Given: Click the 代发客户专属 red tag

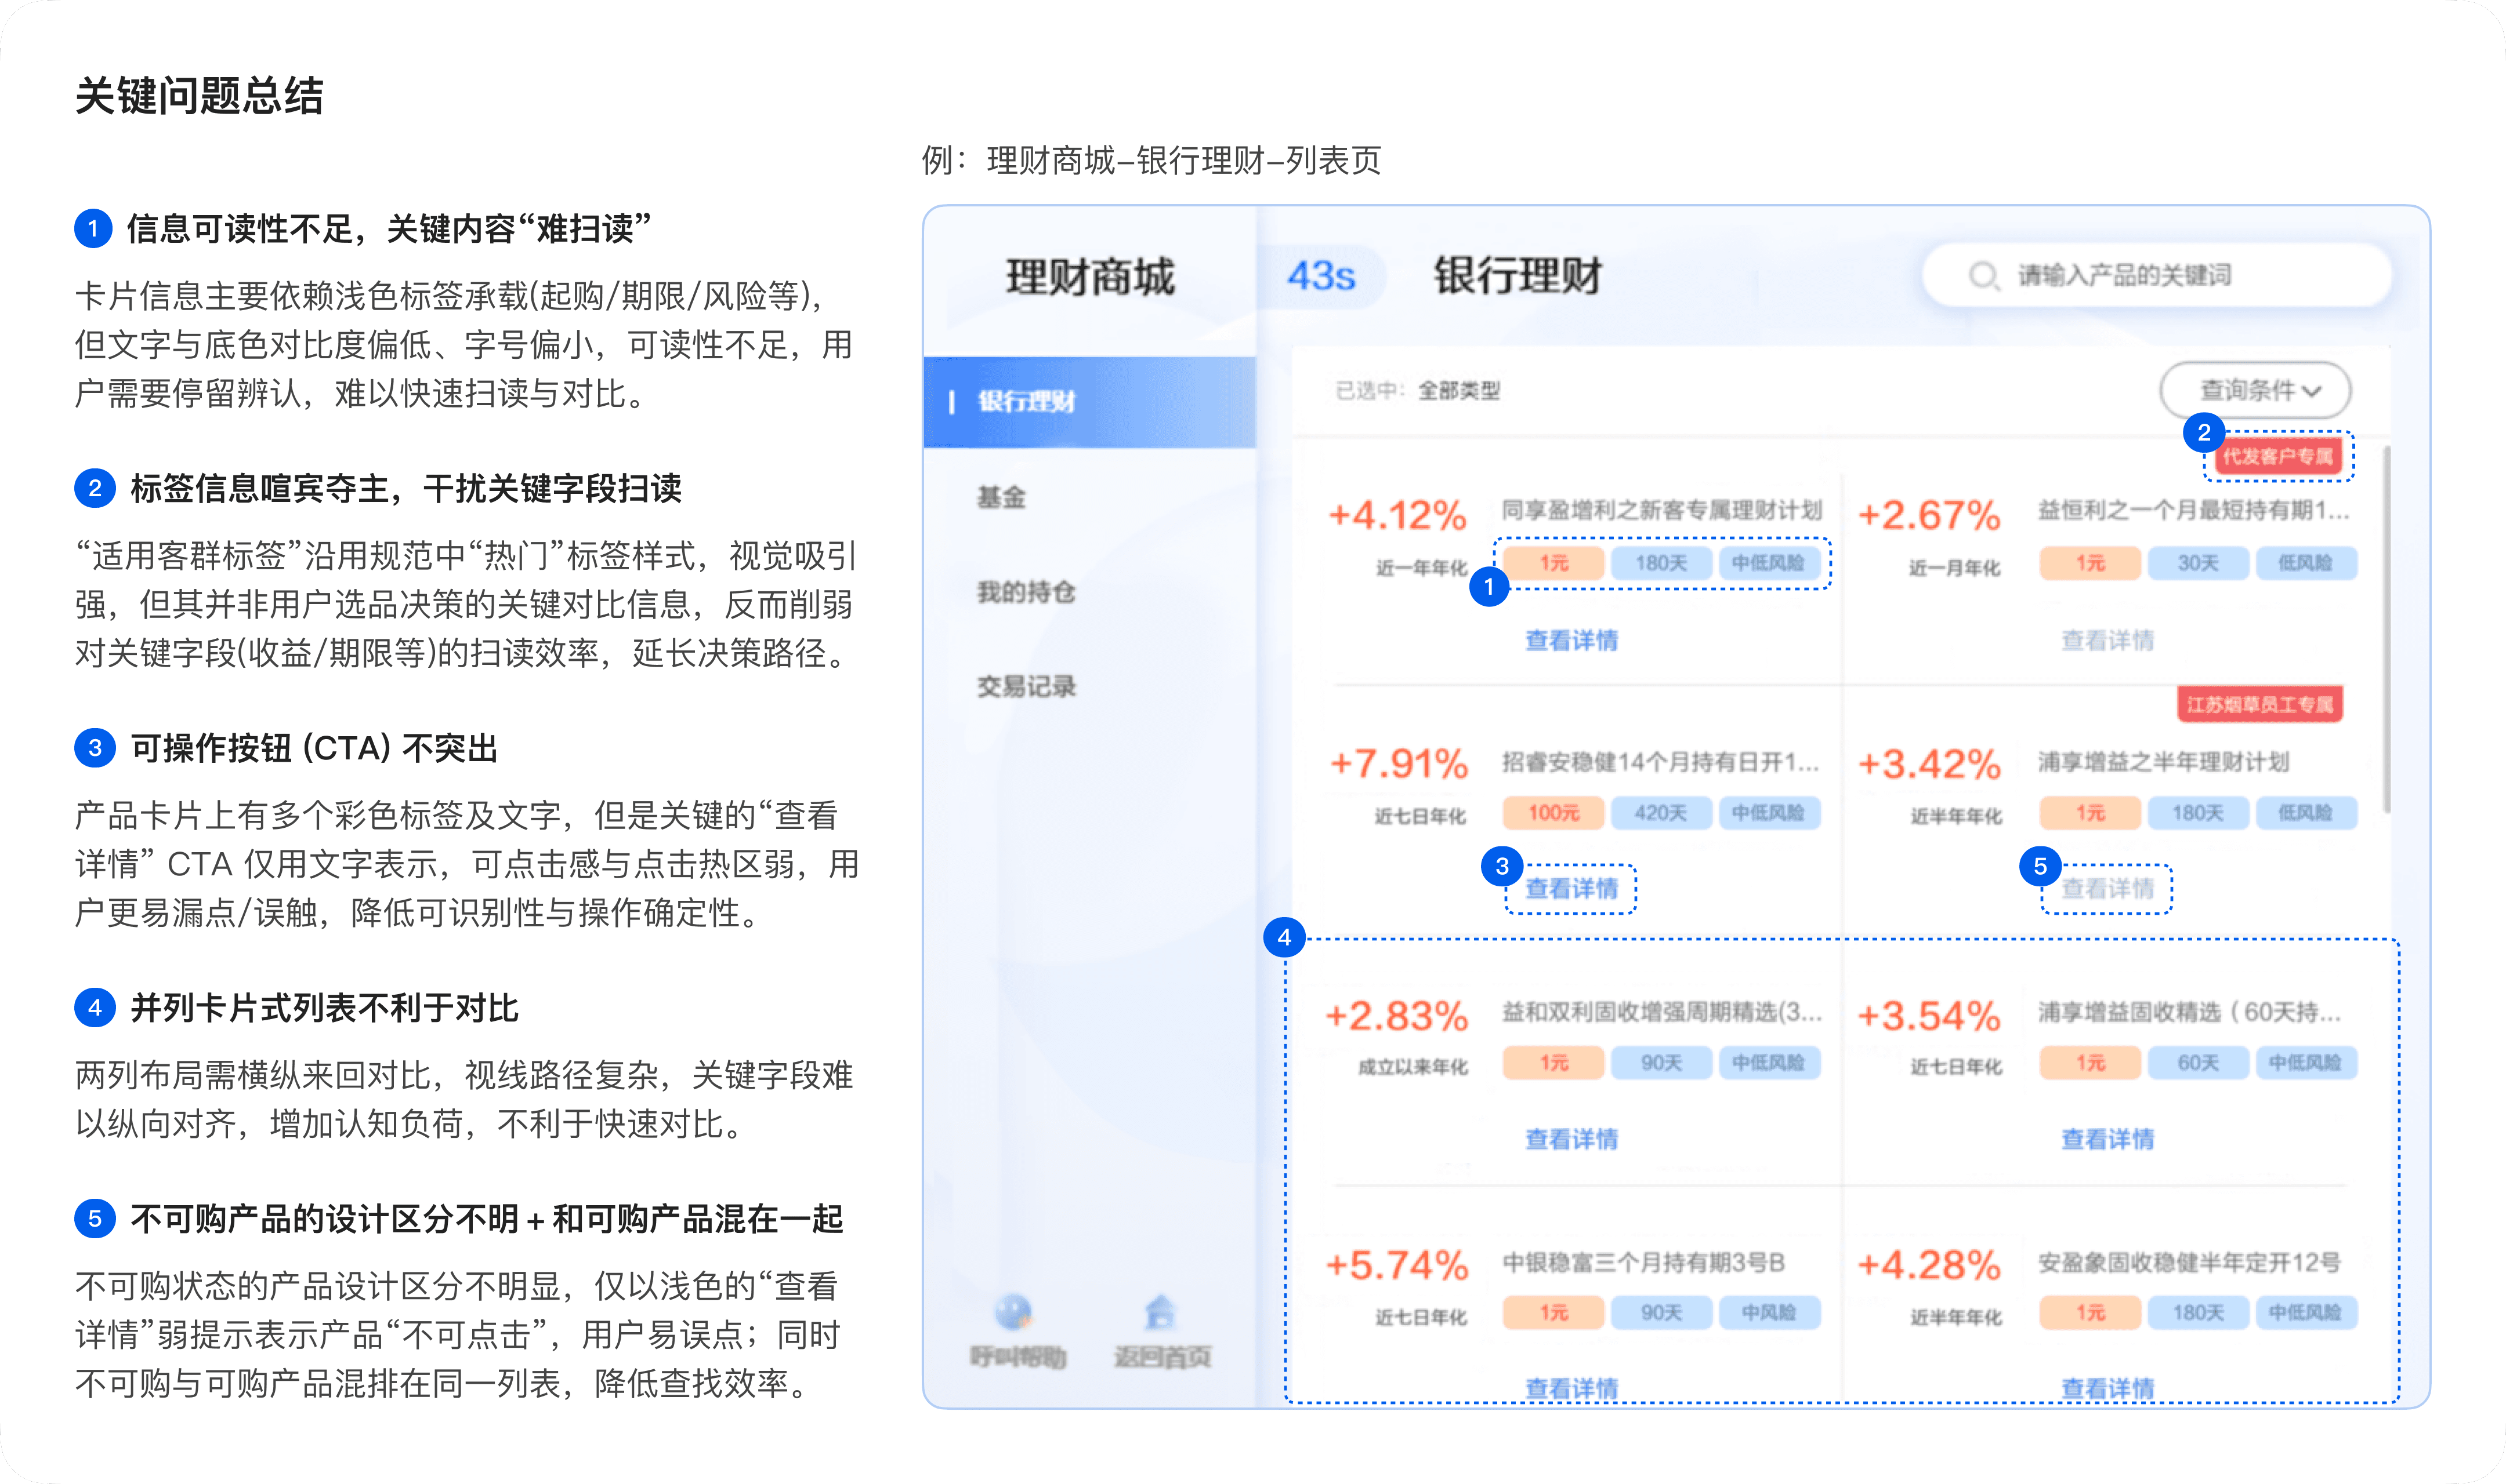Looking at the screenshot, I should point(2278,457).
